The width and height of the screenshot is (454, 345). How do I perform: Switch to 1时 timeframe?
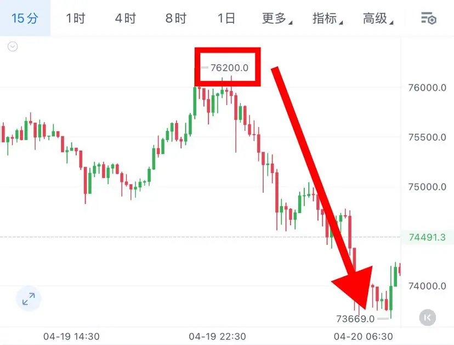75,19
